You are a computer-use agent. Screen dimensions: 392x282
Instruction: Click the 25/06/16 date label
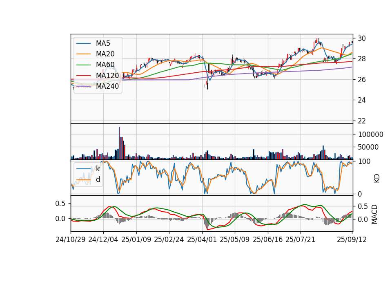[268, 239]
